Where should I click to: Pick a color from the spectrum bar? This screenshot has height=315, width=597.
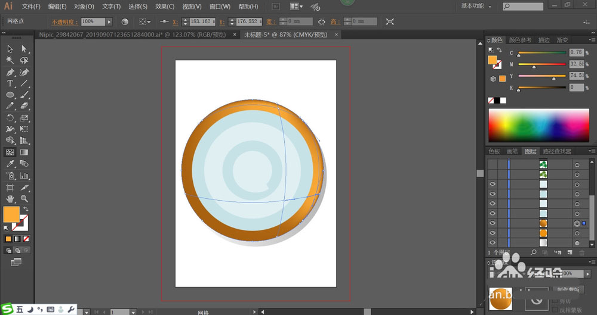click(538, 126)
